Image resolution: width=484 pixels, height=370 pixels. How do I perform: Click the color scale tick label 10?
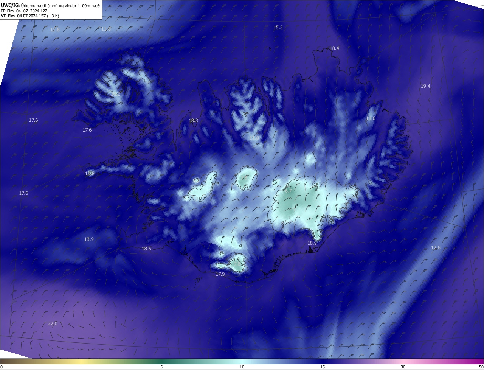coord(242,367)
